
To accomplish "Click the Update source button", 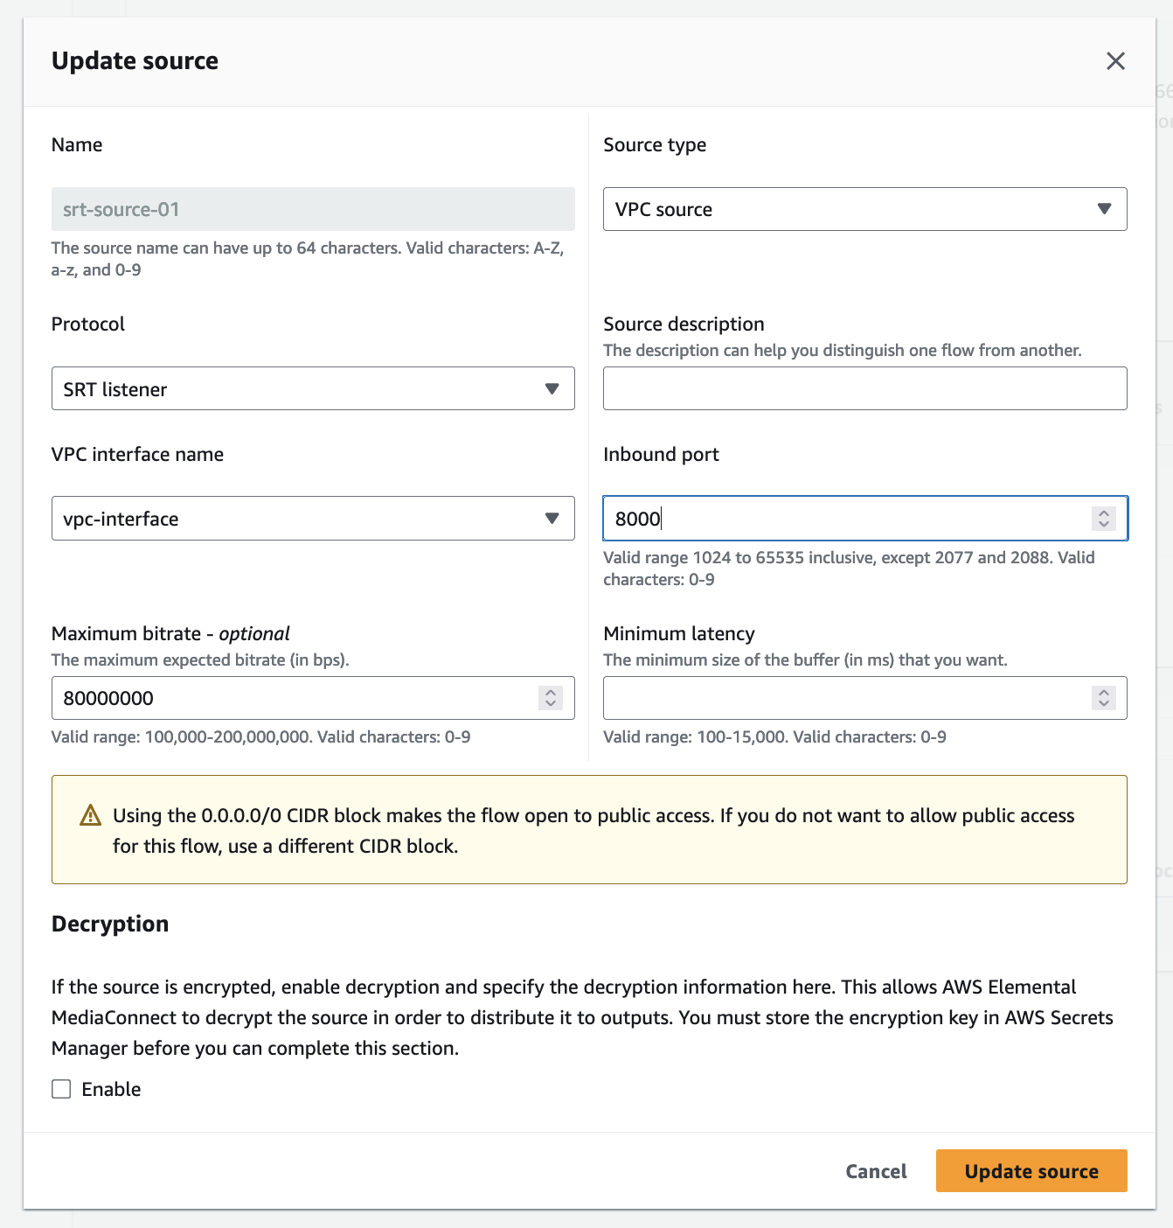I will click(x=1031, y=1171).
